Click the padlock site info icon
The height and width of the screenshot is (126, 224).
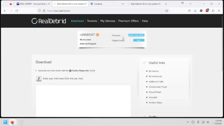click(44, 11)
